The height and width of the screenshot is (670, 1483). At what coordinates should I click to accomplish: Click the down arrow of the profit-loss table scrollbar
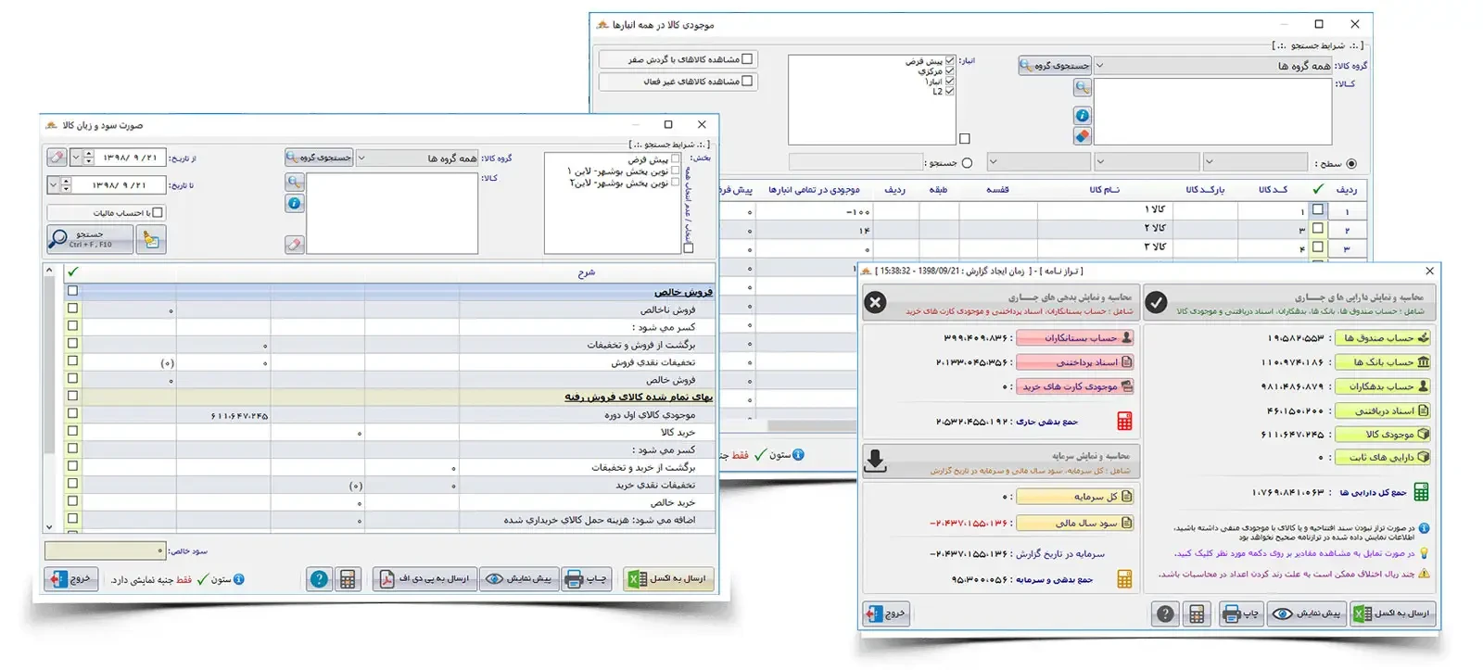click(x=49, y=526)
